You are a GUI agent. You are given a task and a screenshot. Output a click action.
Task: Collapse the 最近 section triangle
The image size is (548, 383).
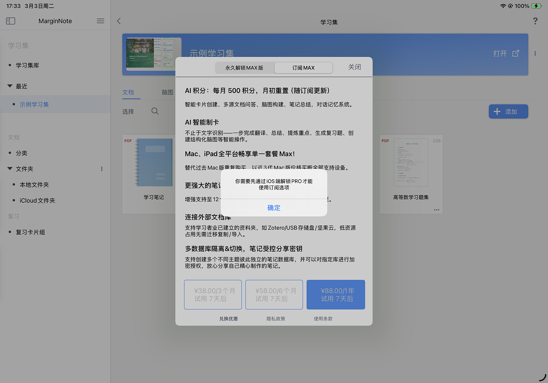pyautogui.click(x=10, y=86)
